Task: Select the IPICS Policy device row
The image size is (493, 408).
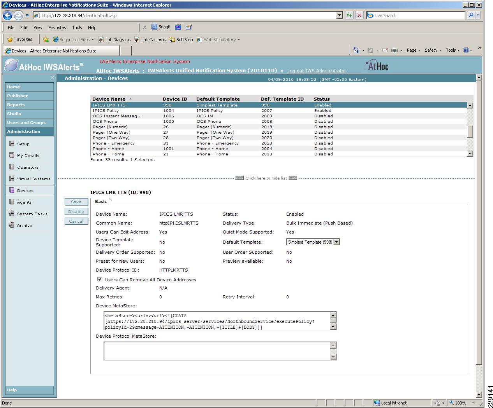Action: pos(279,110)
